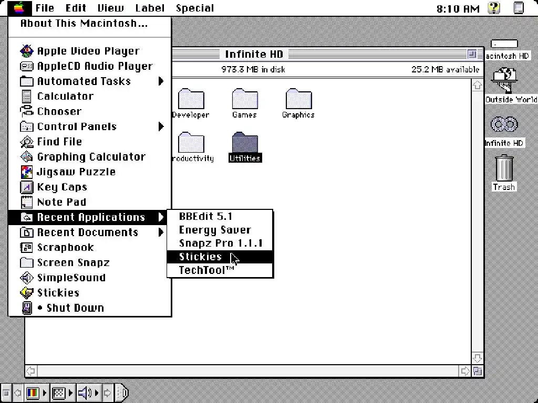Open the File menu
The height and width of the screenshot is (403, 538).
[x=45, y=8]
